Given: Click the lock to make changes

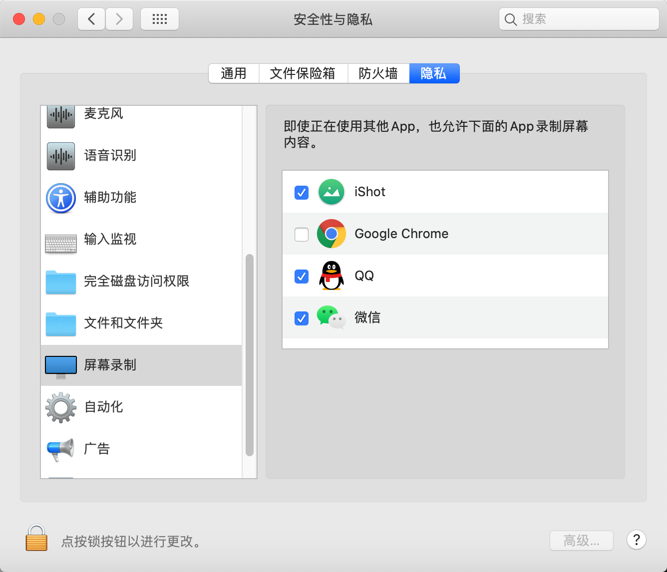Looking at the screenshot, I should [x=35, y=540].
